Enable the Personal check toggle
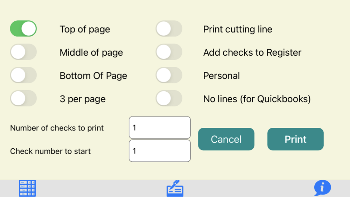This screenshot has width=350, height=197. pyautogui.click(x=169, y=75)
